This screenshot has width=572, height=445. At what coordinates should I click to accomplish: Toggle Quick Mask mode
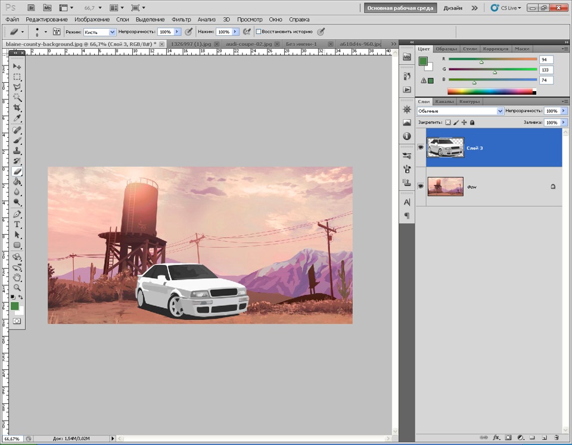point(17,321)
